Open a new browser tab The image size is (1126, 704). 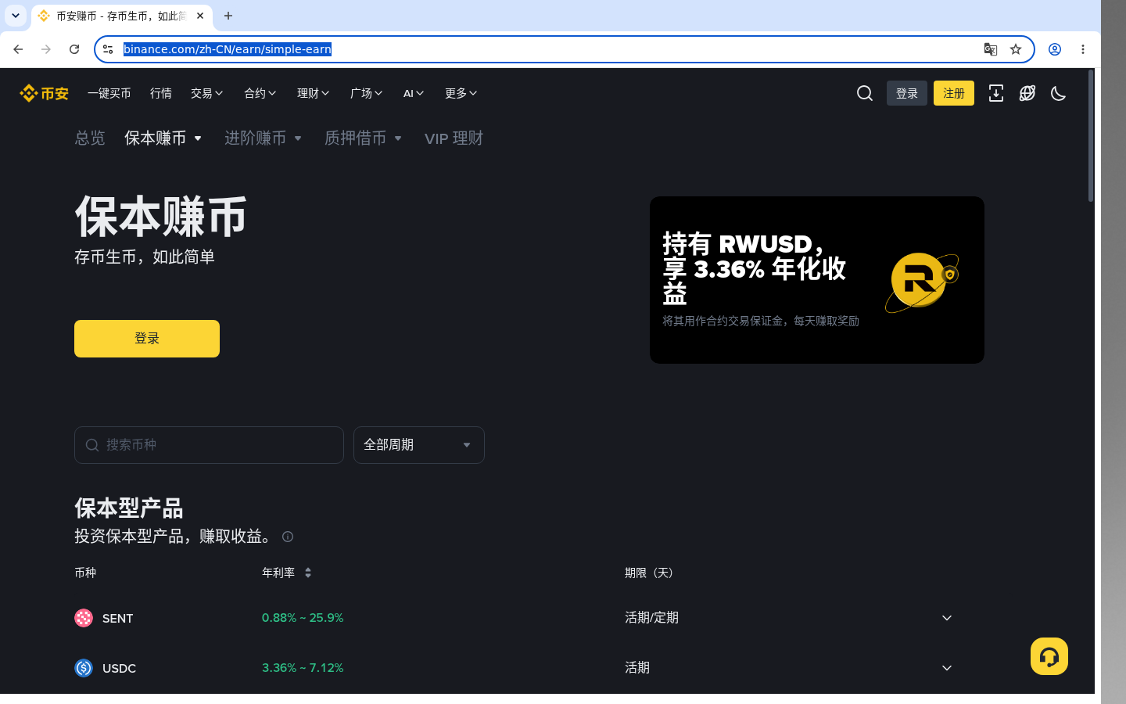[228, 16]
